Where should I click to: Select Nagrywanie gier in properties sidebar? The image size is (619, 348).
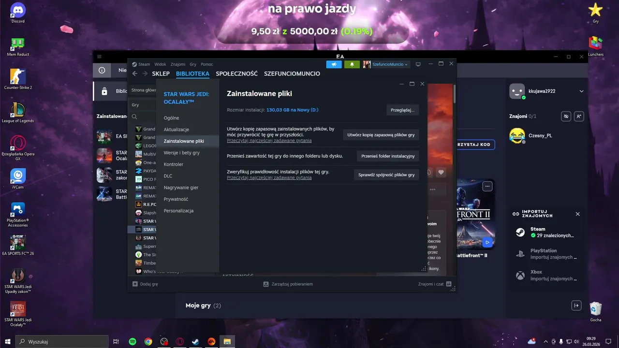188,188
